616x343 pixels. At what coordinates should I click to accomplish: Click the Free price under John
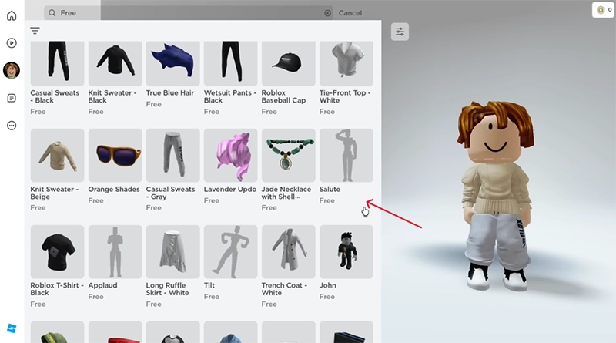click(326, 297)
